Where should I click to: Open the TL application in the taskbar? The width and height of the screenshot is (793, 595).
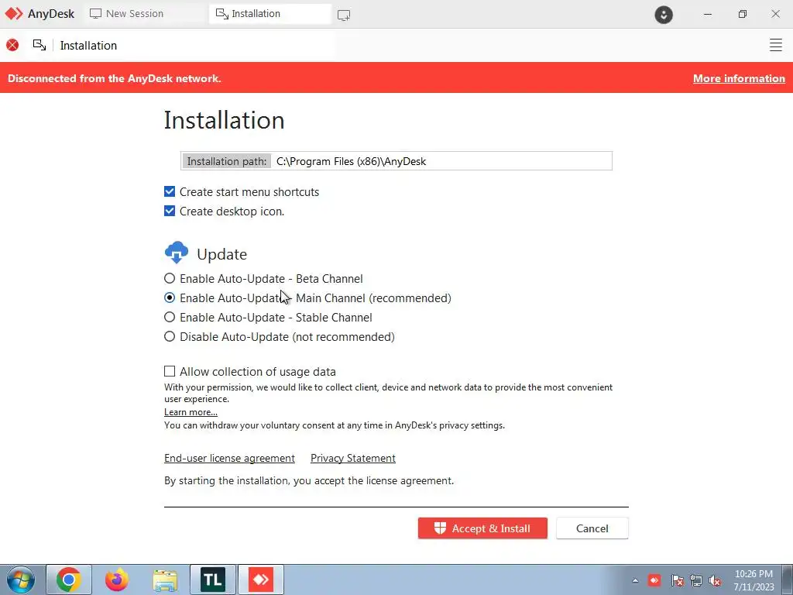click(x=213, y=580)
